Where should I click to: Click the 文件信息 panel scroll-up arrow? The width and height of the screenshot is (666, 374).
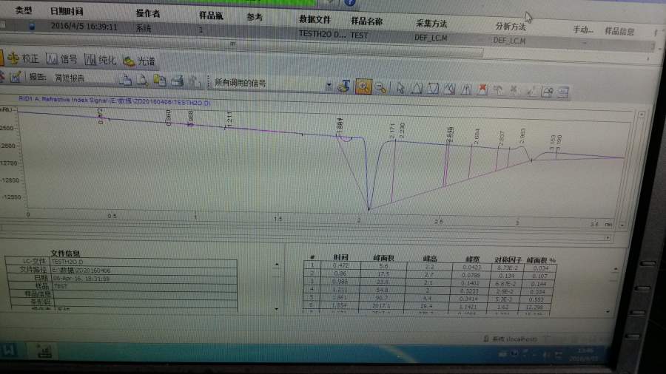pos(277,264)
